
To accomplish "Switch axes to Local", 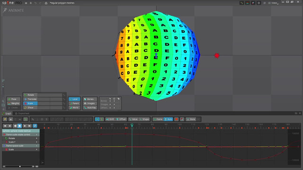I will tap(74, 99).
